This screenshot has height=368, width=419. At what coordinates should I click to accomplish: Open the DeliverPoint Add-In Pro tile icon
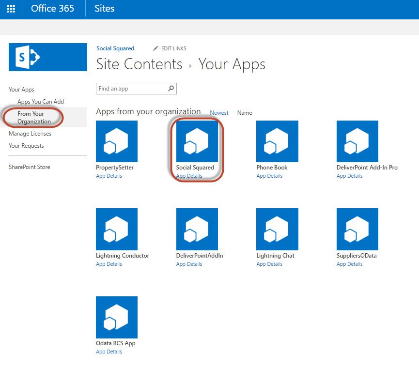coord(357,141)
